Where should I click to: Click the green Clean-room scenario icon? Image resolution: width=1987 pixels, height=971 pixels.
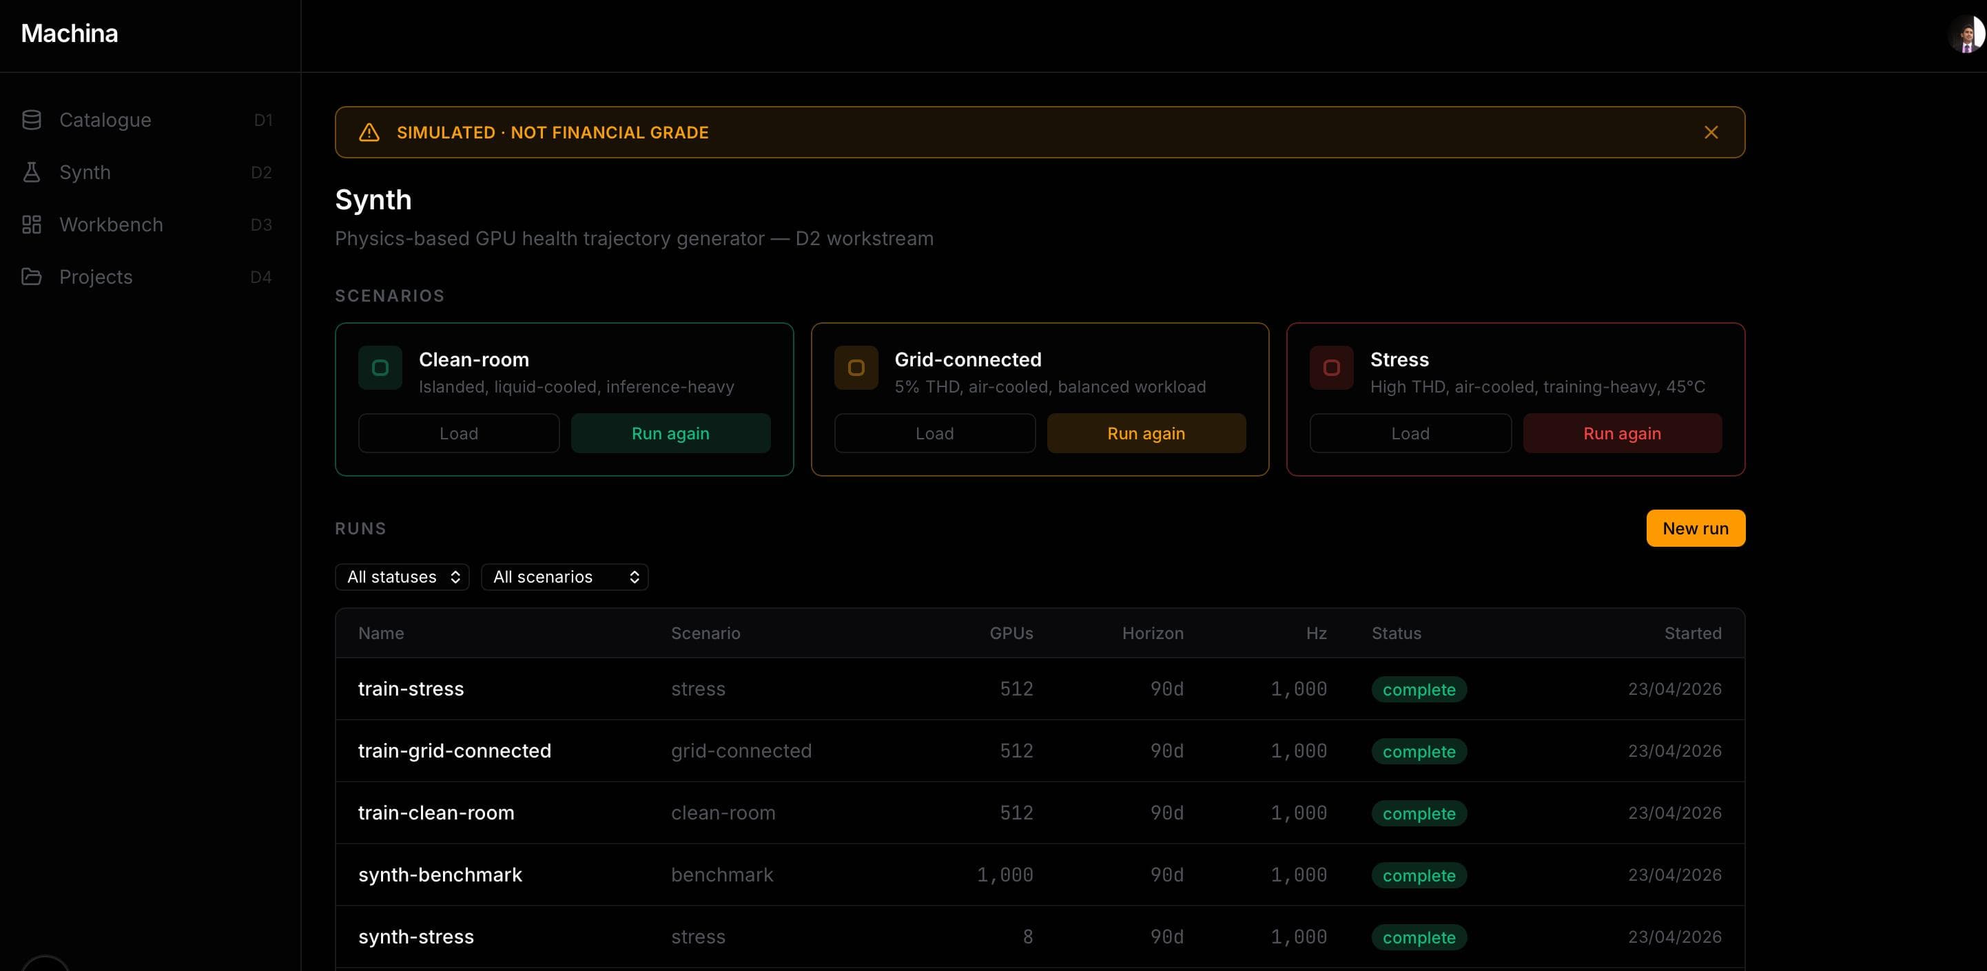(x=380, y=368)
